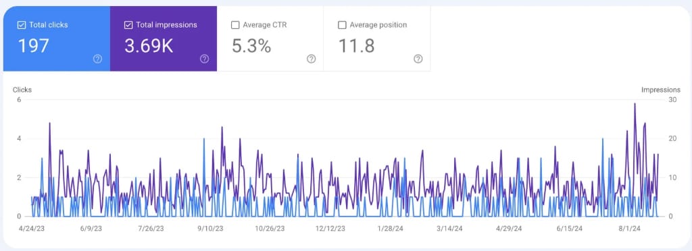692x251 pixels.
Task: Click the 4/29/24 date label
Action: click(509, 229)
